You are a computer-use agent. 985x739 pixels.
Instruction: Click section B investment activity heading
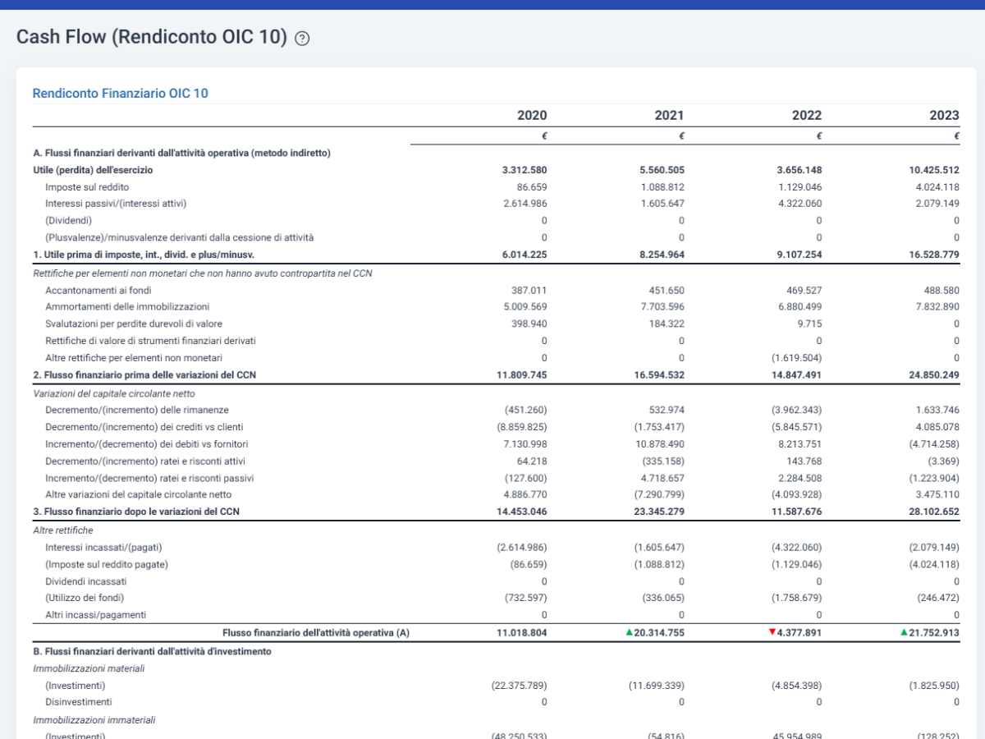point(152,651)
